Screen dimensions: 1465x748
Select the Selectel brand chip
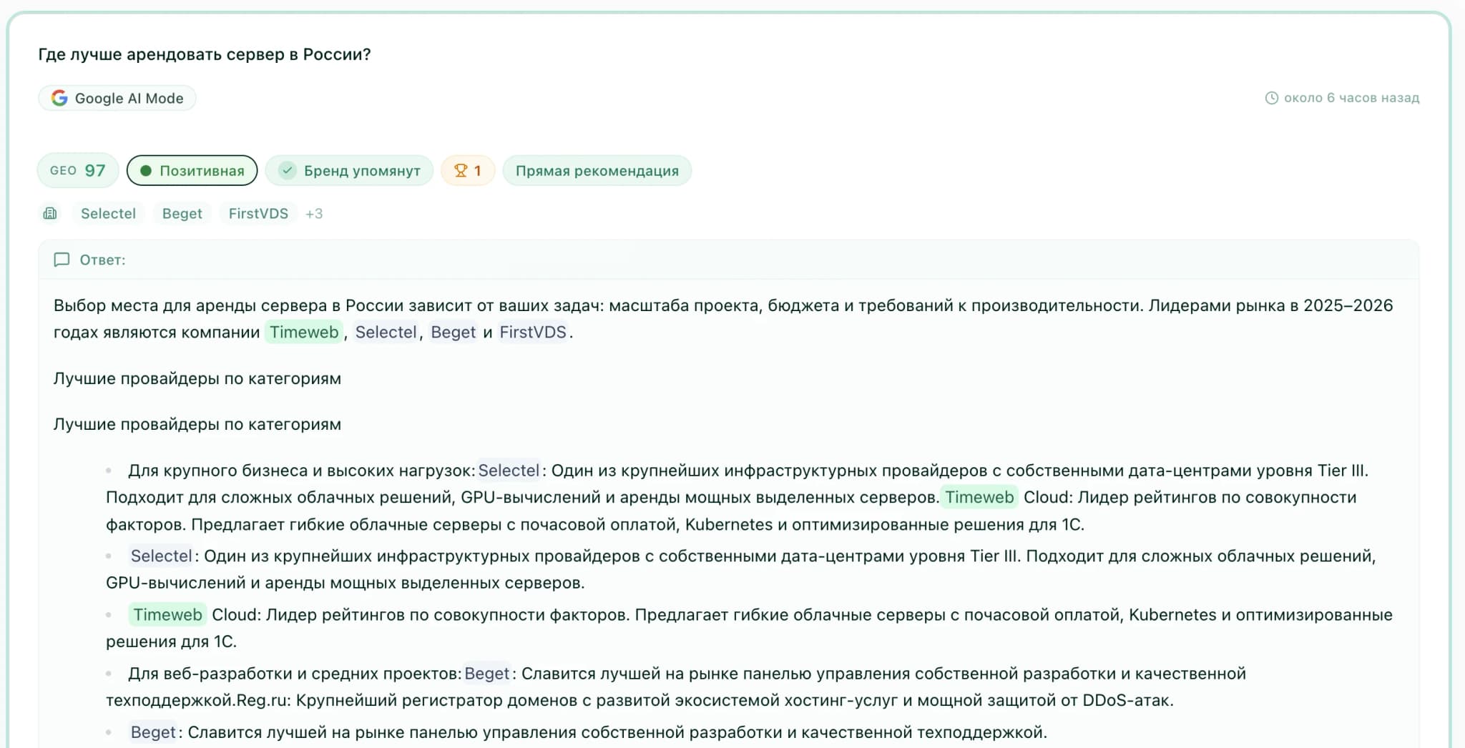tap(108, 213)
